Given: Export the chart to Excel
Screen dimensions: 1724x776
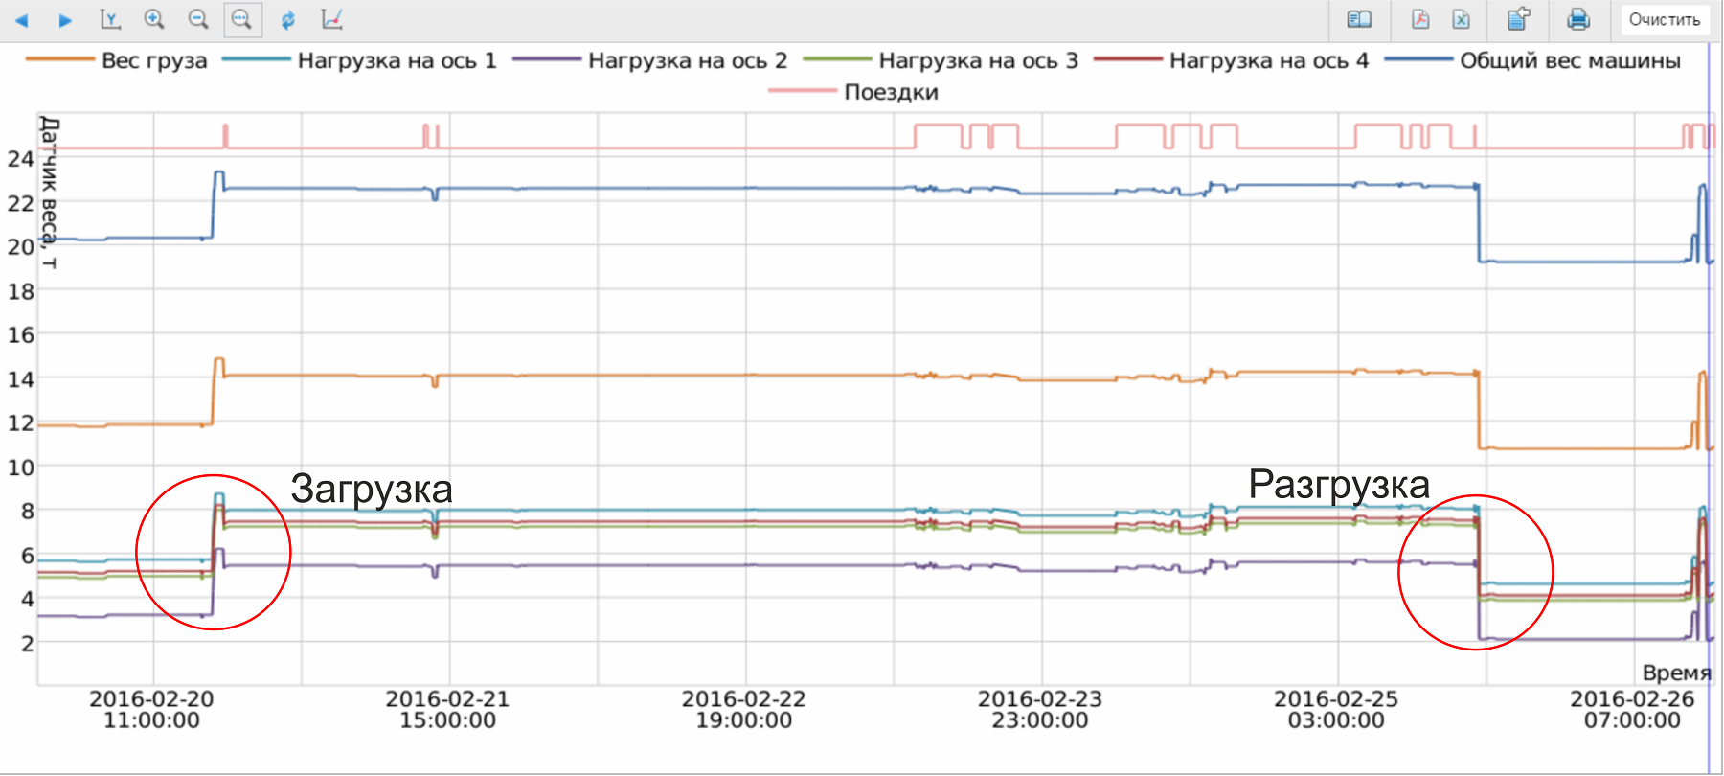Looking at the screenshot, I should click(1461, 20).
